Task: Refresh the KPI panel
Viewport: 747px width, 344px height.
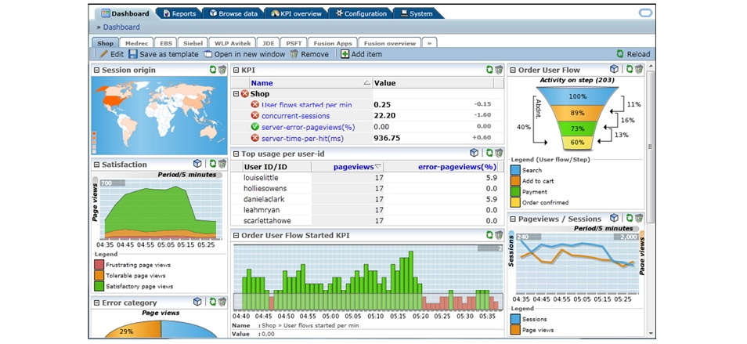Action: (489, 70)
